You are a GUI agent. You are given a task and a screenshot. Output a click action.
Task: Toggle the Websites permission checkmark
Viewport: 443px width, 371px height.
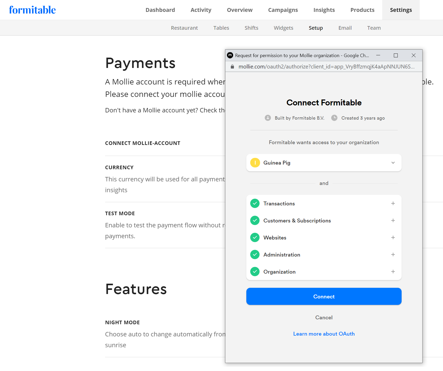(255, 238)
